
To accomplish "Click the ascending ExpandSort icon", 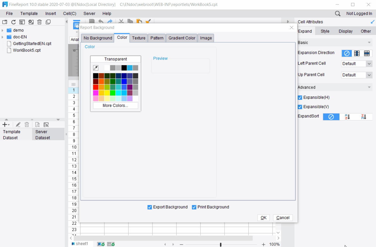I will (347, 117).
